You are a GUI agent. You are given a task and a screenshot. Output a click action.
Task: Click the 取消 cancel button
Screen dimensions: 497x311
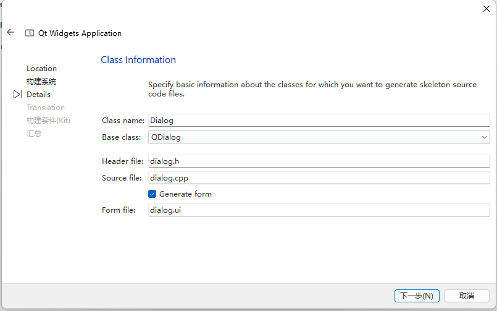[x=467, y=296]
